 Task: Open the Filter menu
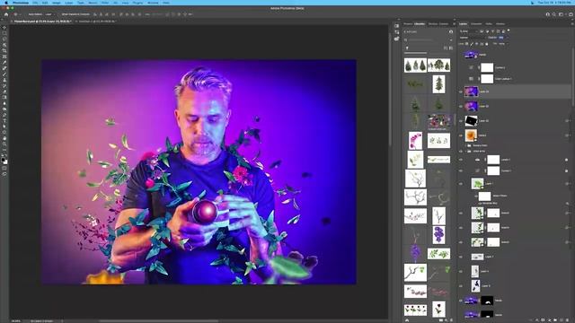[105, 3]
